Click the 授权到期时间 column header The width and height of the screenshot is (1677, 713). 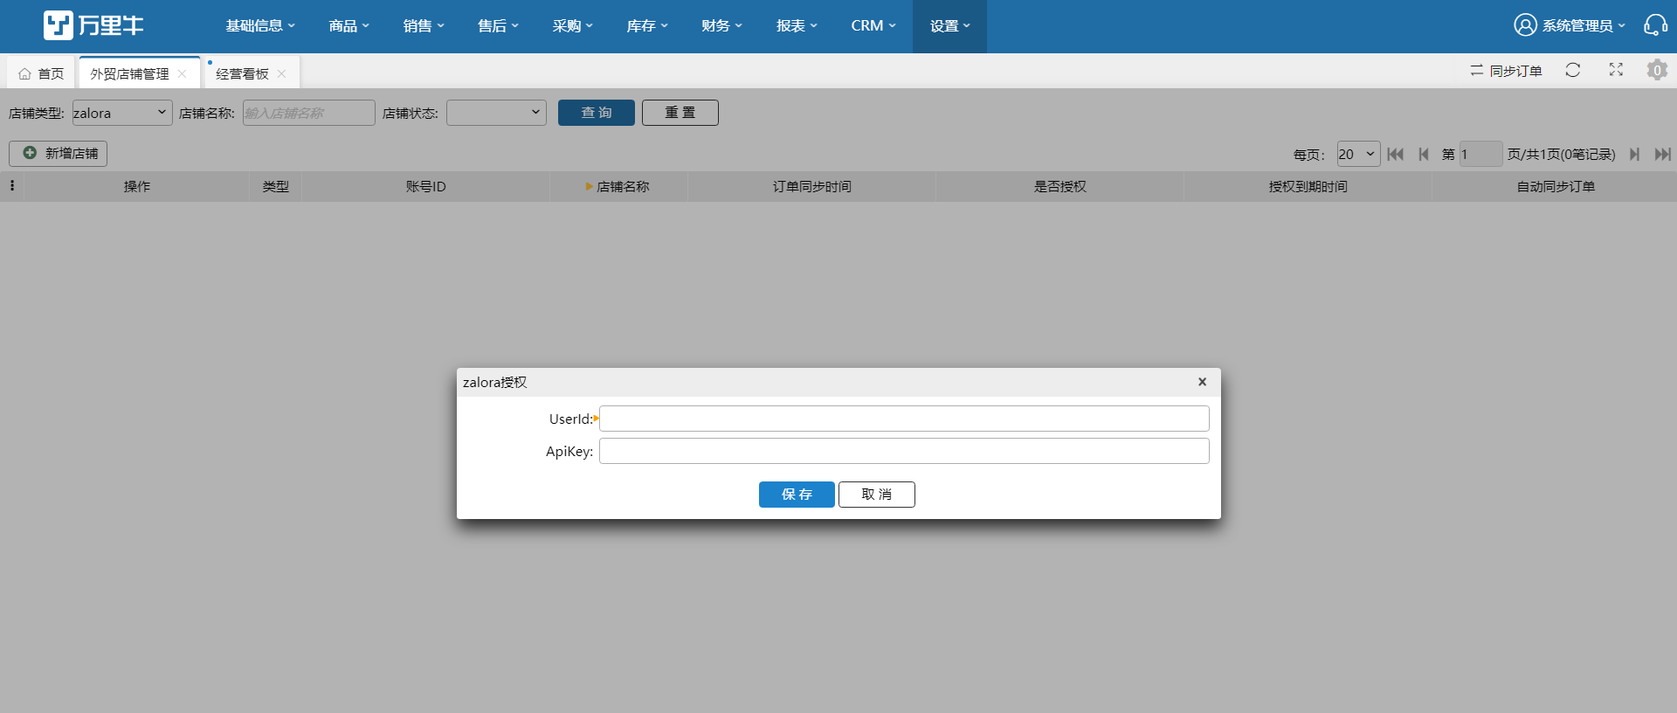click(1308, 186)
